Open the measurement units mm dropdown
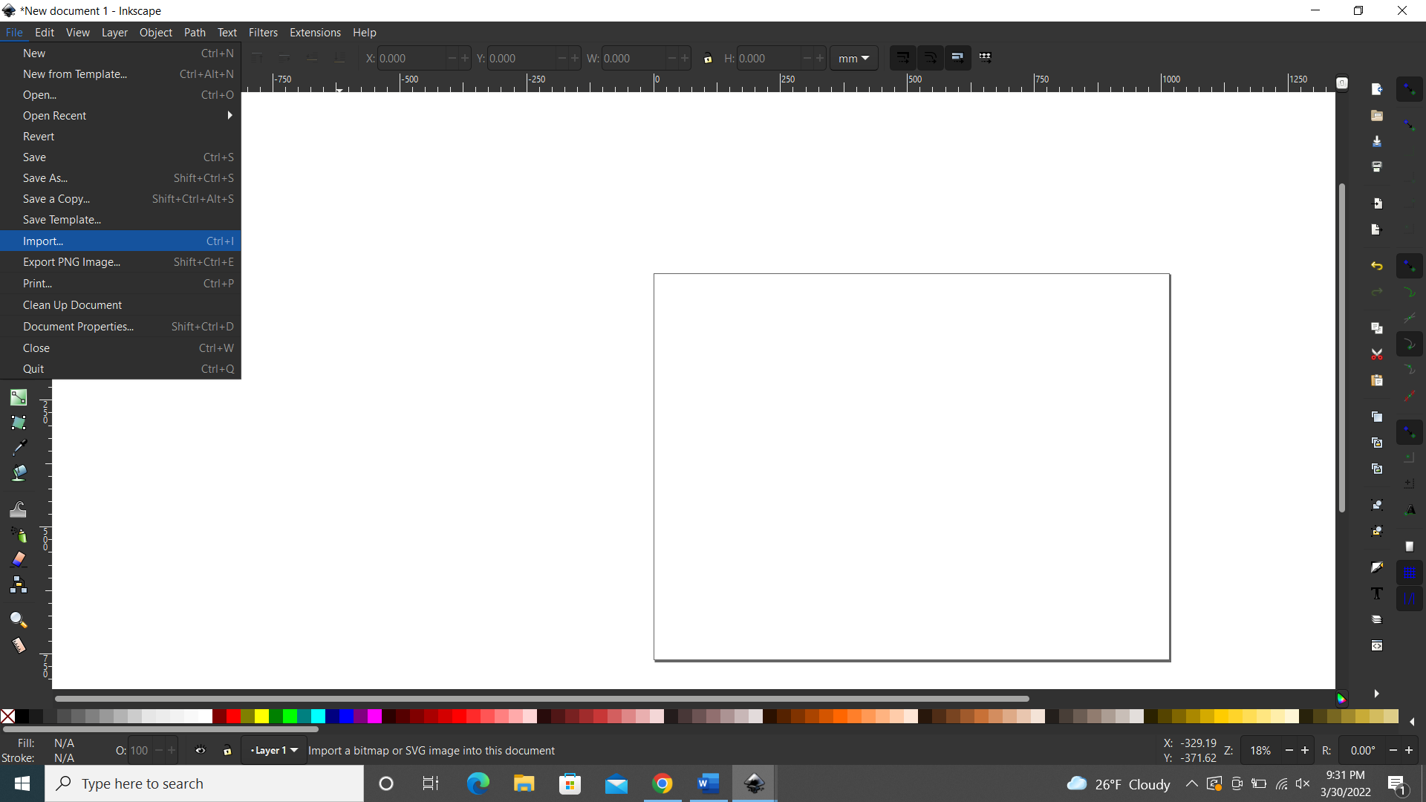 click(x=854, y=58)
